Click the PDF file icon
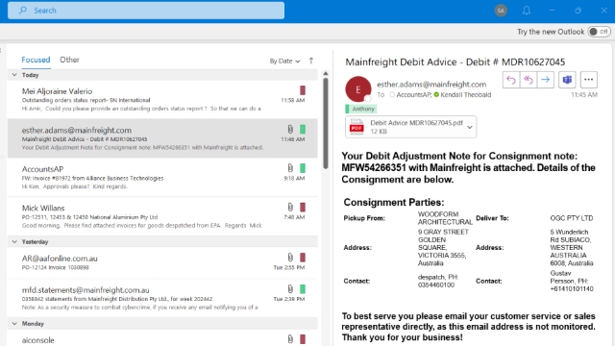 [357, 127]
